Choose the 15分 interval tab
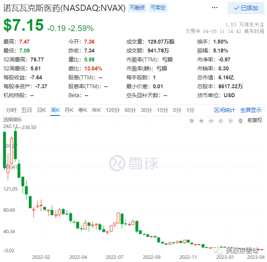The width and height of the screenshot is (267, 262). [x=162, y=110]
